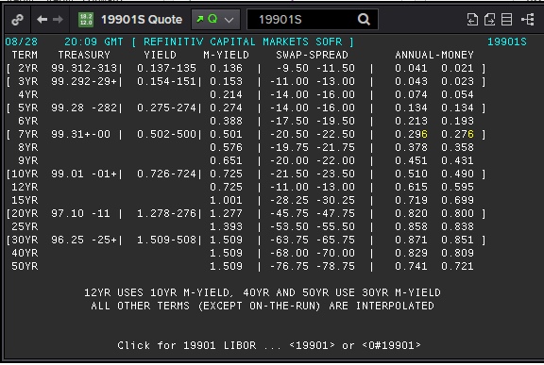Click the 19901S Quote title
Viewport: 544px width, 365px height.
[x=142, y=20]
